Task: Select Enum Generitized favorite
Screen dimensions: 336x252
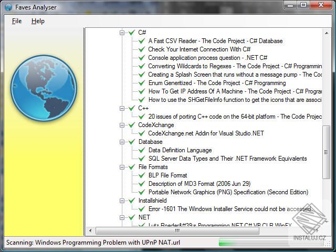Action: point(217,83)
